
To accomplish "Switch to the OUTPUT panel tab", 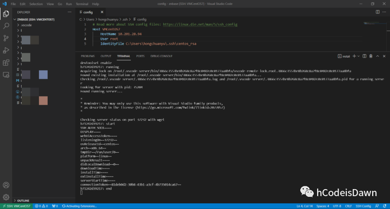I will [106, 56].
